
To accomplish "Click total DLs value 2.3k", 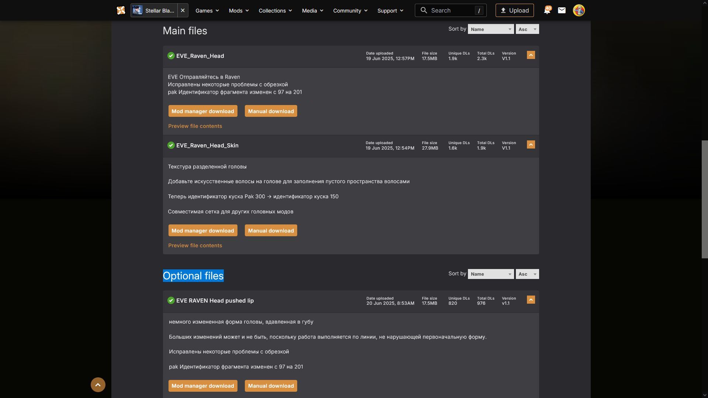I will point(482,59).
